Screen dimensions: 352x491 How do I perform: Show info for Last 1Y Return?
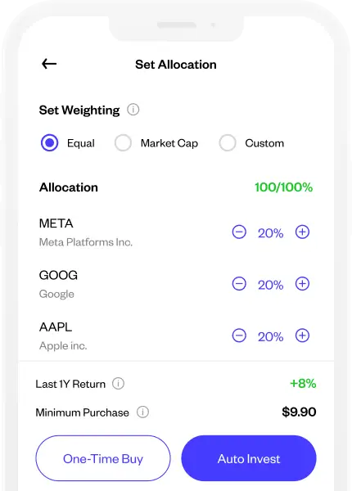pyautogui.click(x=119, y=384)
